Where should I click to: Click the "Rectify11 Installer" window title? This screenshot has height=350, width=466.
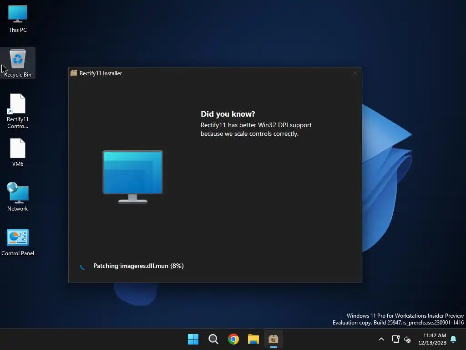pos(101,73)
